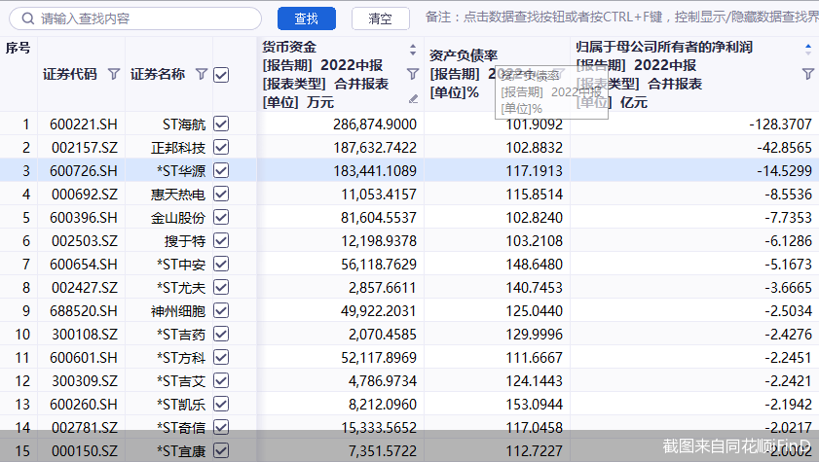Click the 证券代码 column header label
Viewport: 819px width, 462px height.
pos(70,74)
